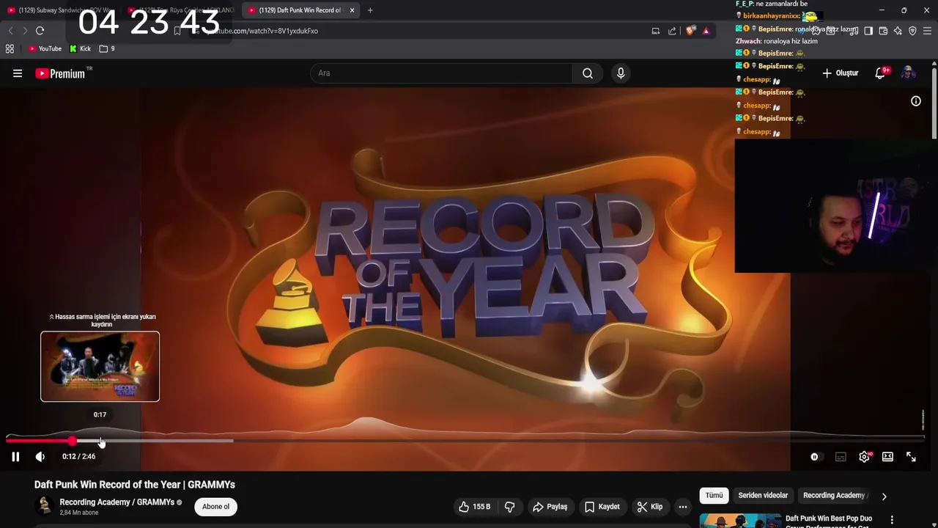
Task: Toggle the autoplay switch in the player controls
Action: pyautogui.click(x=815, y=457)
